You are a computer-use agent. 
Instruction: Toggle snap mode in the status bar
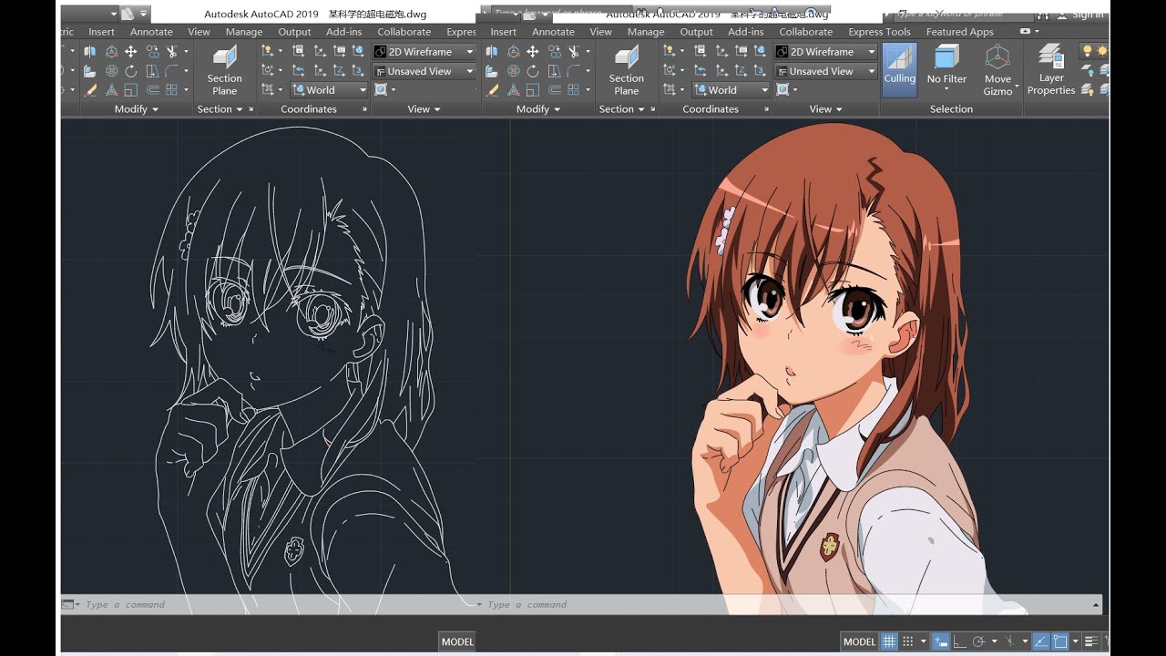[x=907, y=641]
